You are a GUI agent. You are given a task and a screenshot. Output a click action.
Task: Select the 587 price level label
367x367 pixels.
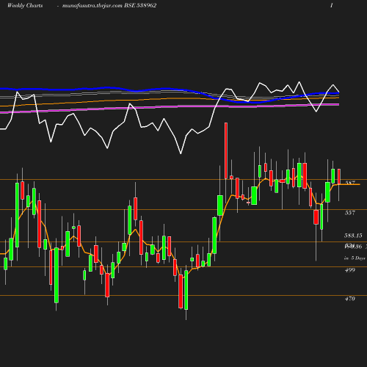tap(350, 183)
